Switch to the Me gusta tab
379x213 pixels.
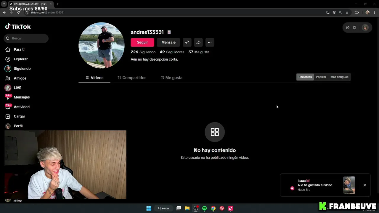click(x=171, y=78)
